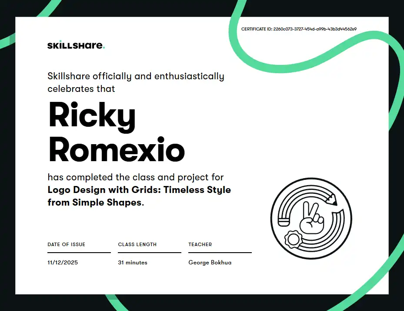Image resolution: width=404 pixels, height=311 pixels.
Task: Click the pencil eraser end in the badge
Action: tap(283, 221)
